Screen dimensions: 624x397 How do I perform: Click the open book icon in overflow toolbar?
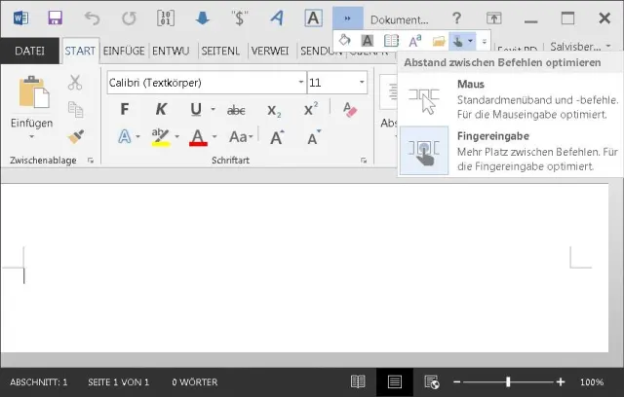(391, 41)
